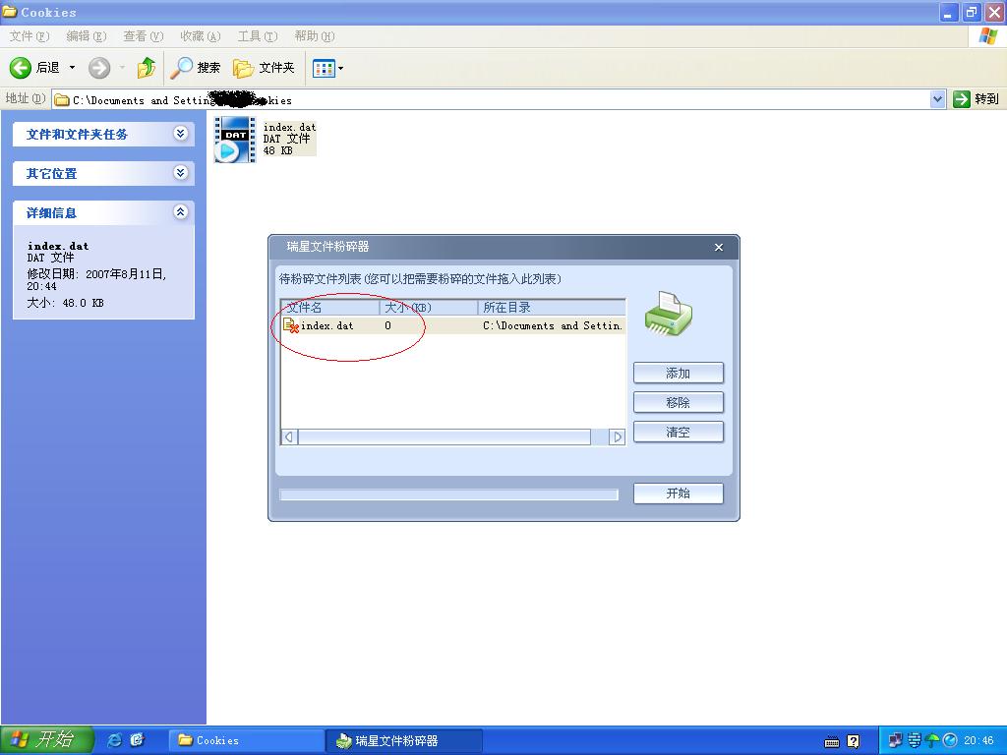1007x755 pixels.
Task: Select index.dat row in shredder list
Action: click(x=453, y=325)
